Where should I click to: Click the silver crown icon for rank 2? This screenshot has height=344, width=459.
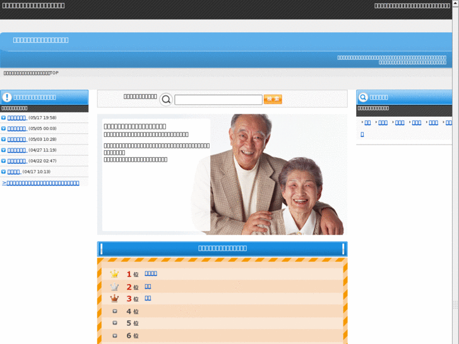pyautogui.click(x=114, y=287)
